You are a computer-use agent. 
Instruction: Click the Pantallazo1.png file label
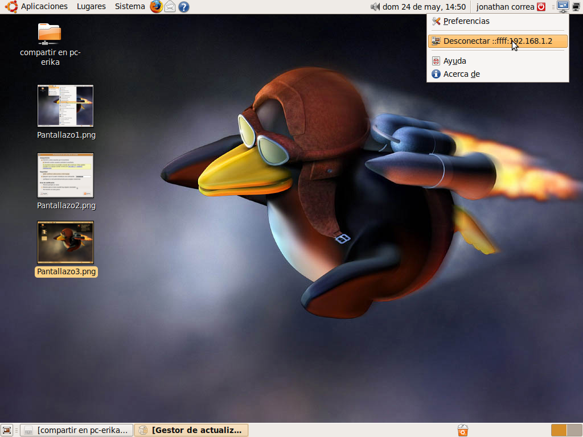(x=66, y=135)
